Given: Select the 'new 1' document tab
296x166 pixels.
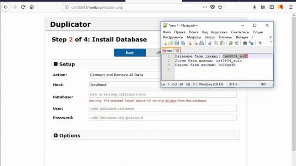Looking at the screenshot, I should coord(171,51).
